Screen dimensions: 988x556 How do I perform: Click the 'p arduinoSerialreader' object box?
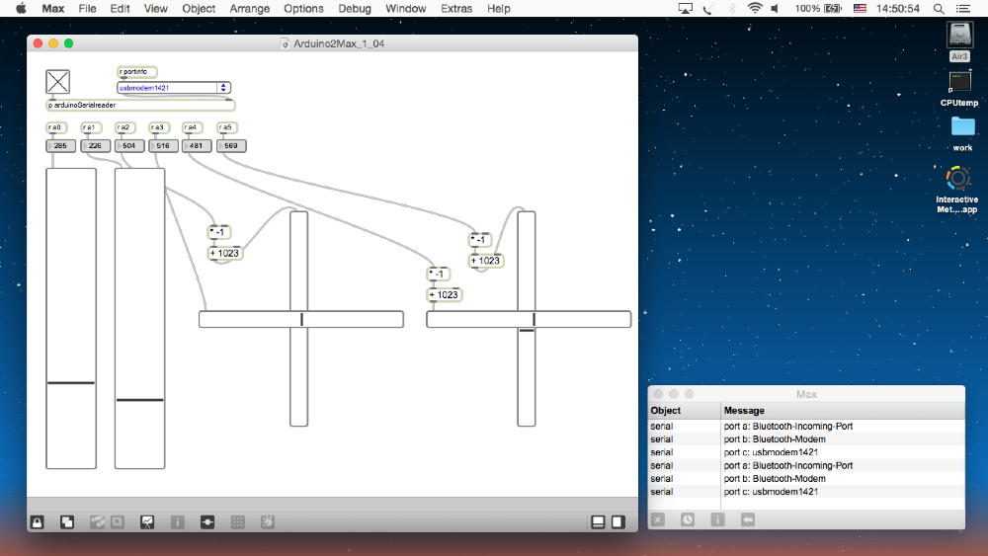(140, 105)
